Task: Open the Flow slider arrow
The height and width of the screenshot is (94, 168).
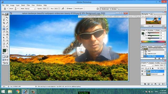Action: pyautogui.click(x=59, y=9)
